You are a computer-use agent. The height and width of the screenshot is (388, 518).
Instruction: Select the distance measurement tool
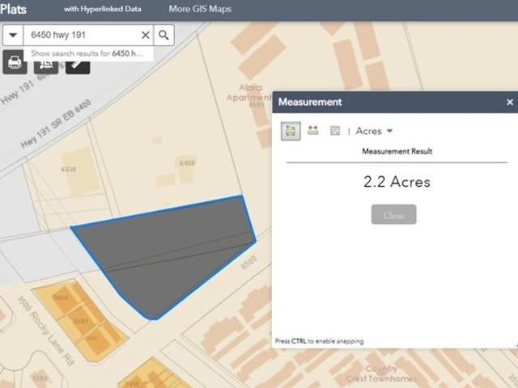click(x=312, y=131)
